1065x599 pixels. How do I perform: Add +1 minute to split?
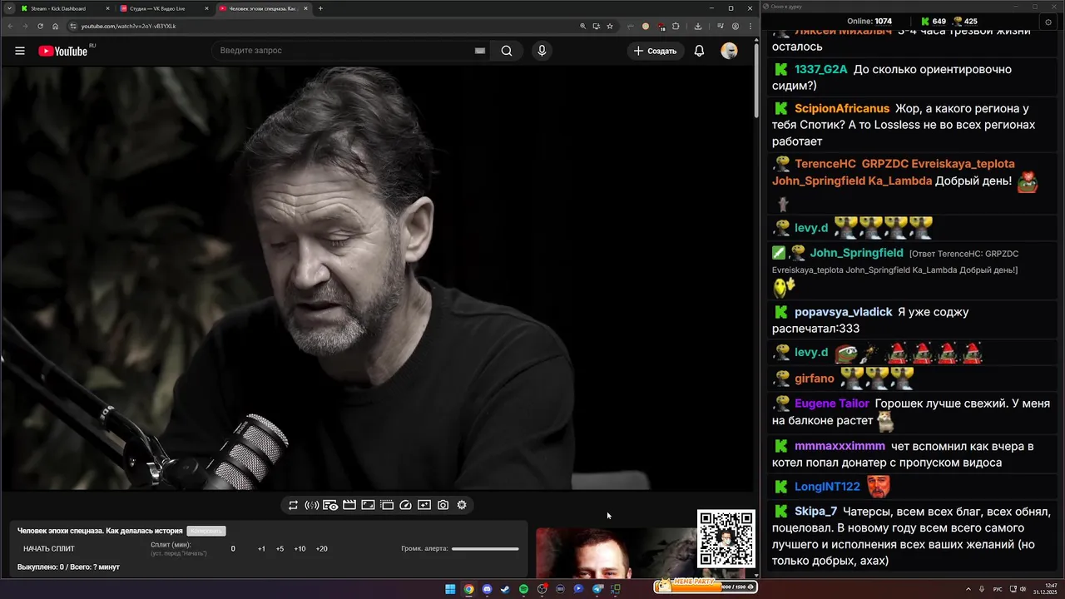click(261, 549)
